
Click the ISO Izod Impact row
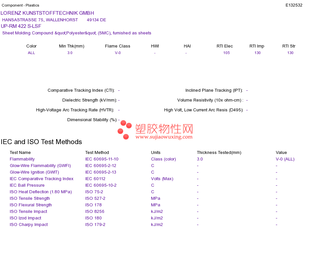(26, 218)
